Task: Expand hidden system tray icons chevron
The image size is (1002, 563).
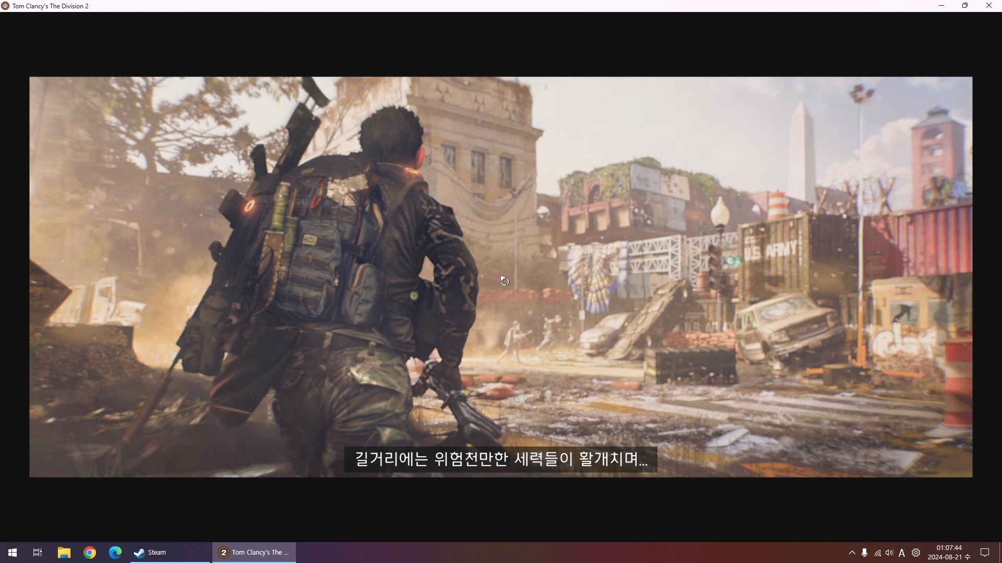Action: pyautogui.click(x=852, y=553)
